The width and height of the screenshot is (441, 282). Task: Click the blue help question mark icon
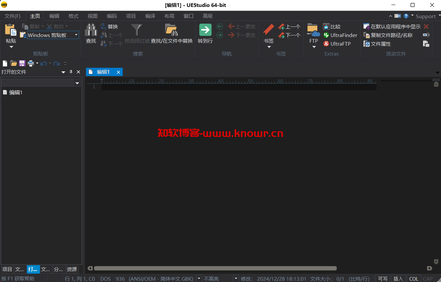tap(406, 16)
